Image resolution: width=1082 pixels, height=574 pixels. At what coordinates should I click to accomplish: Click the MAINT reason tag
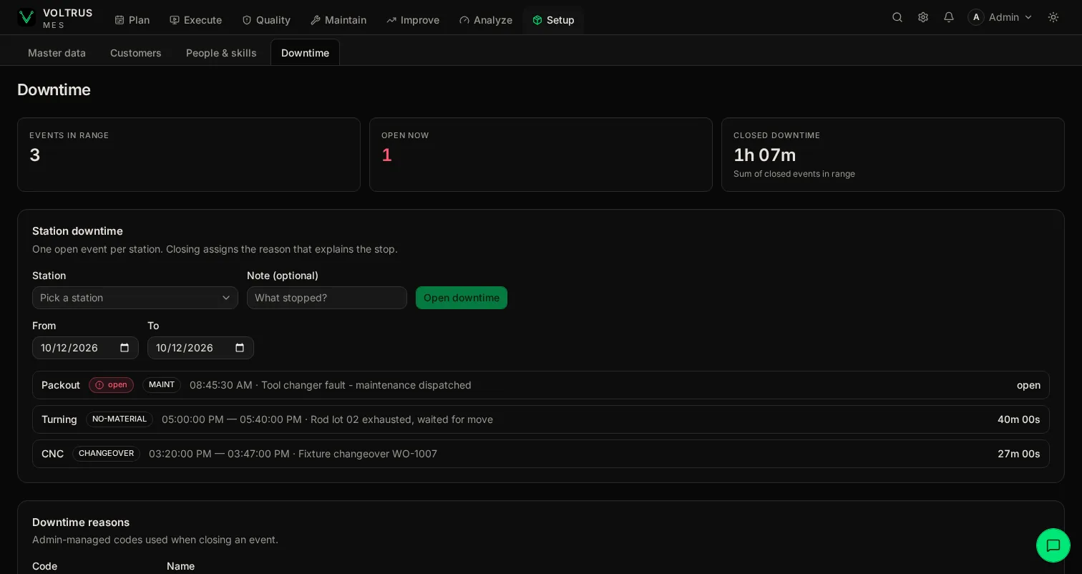[x=162, y=385]
